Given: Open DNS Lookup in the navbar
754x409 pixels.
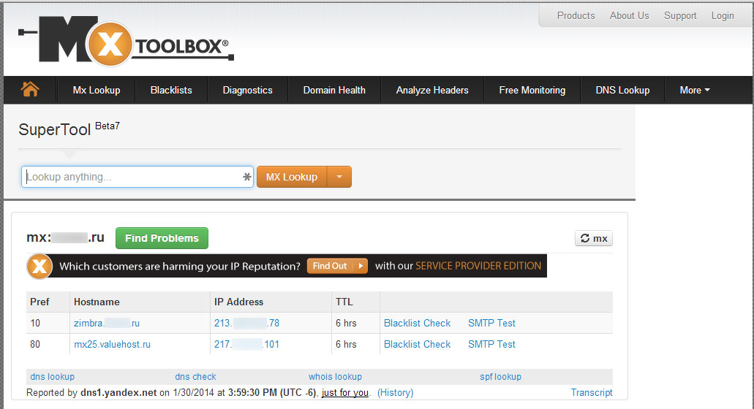Looking at the screenshot, I should click(622, 91).
